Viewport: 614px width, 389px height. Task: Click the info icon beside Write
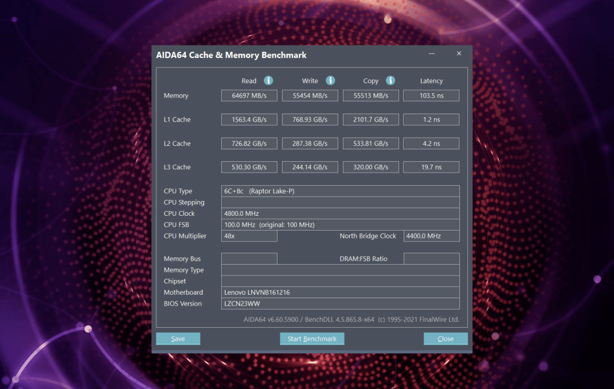pos(330,81)
